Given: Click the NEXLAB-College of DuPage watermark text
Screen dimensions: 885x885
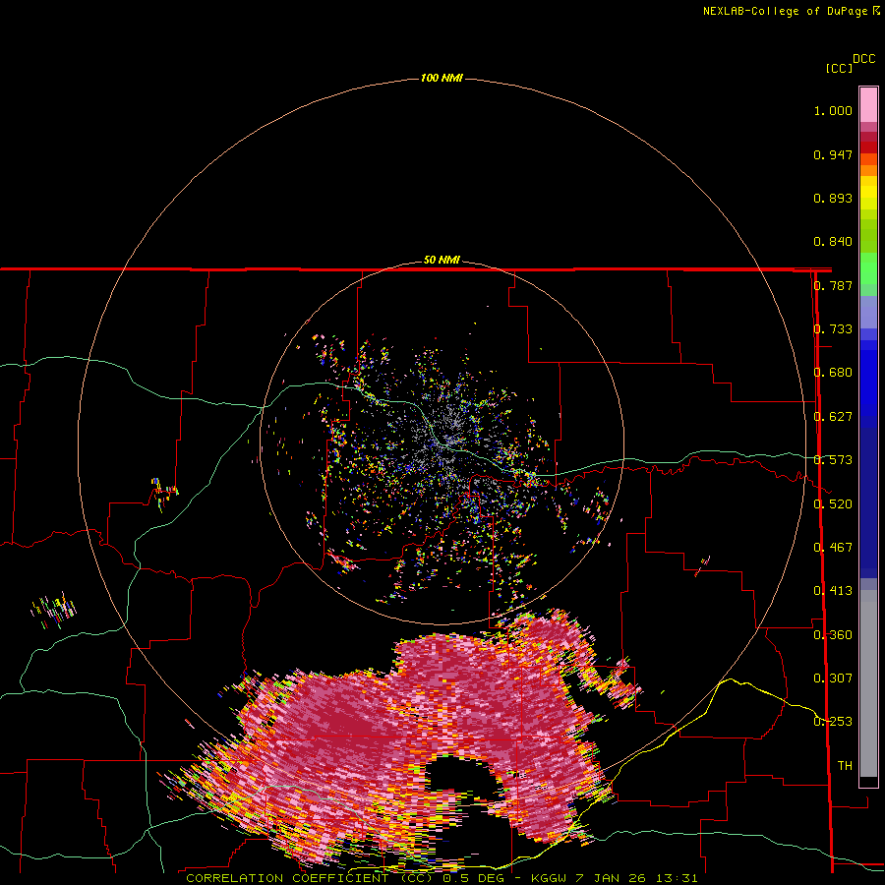Looking at the screenshot, I should (791, 11).
